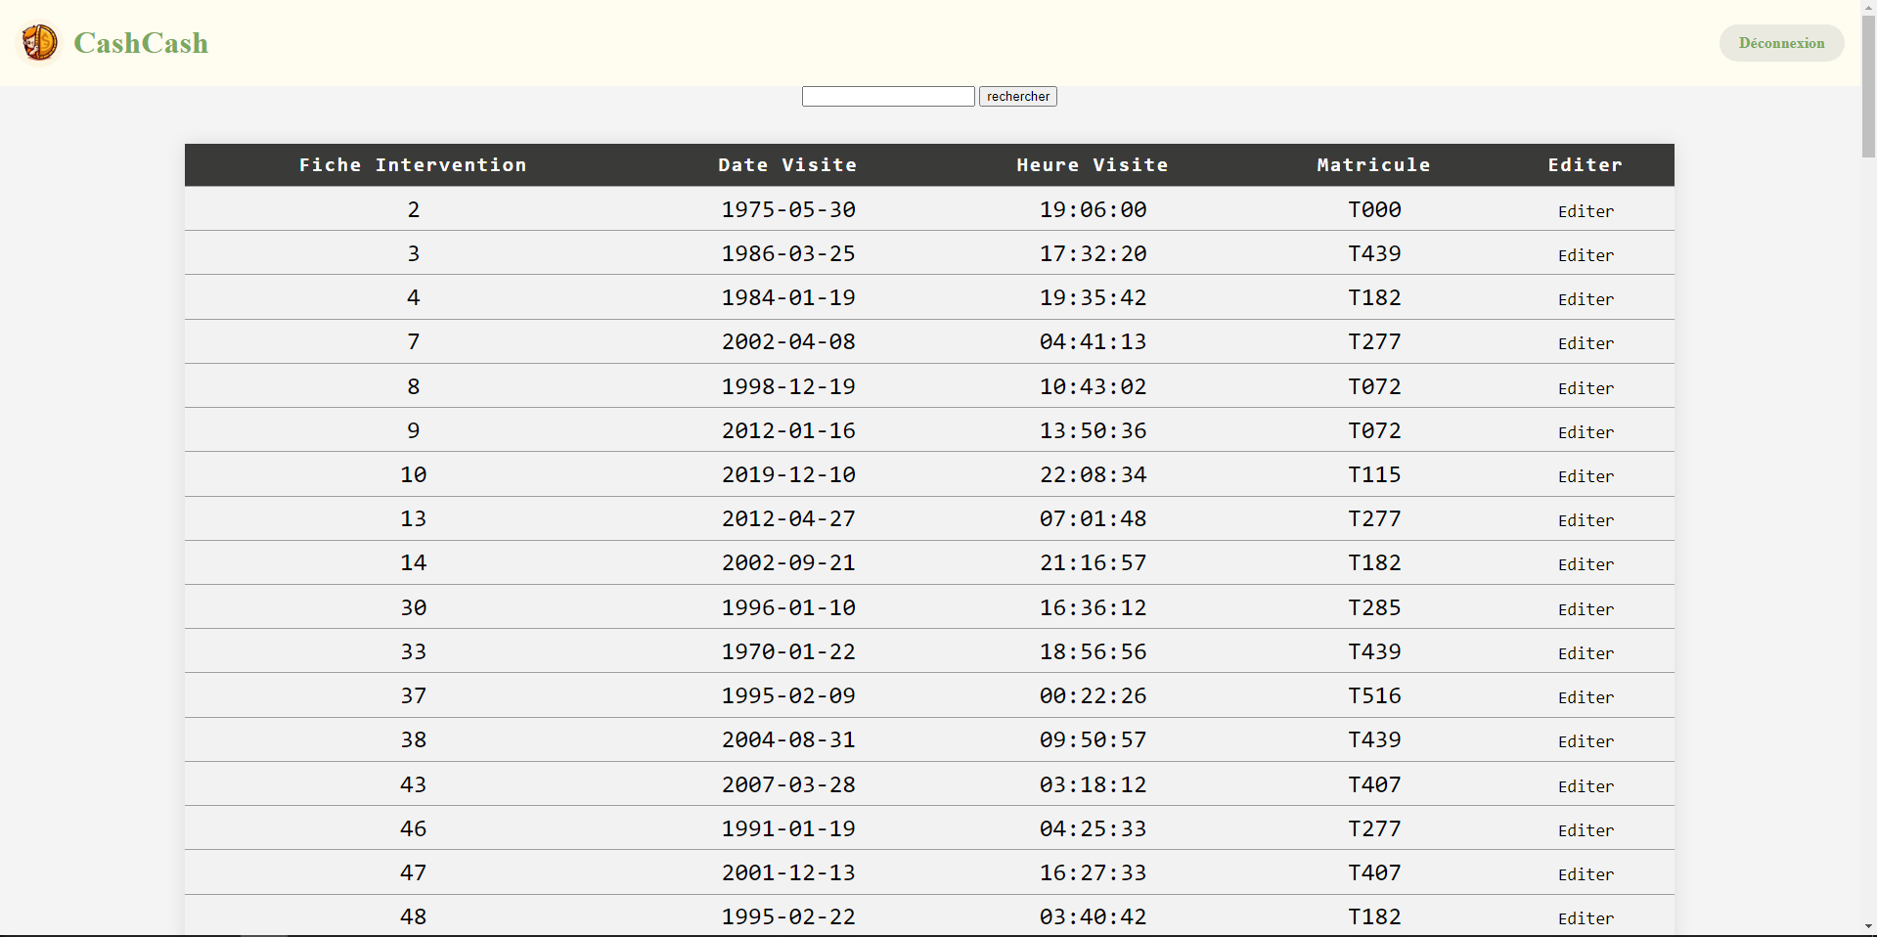Select the Date Visite column header
This screenshot has height=937, width=1877.
(787, 165)
